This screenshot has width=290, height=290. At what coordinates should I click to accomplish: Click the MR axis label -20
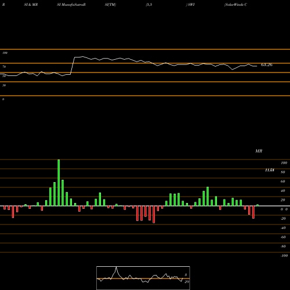[x=283, y=219]
